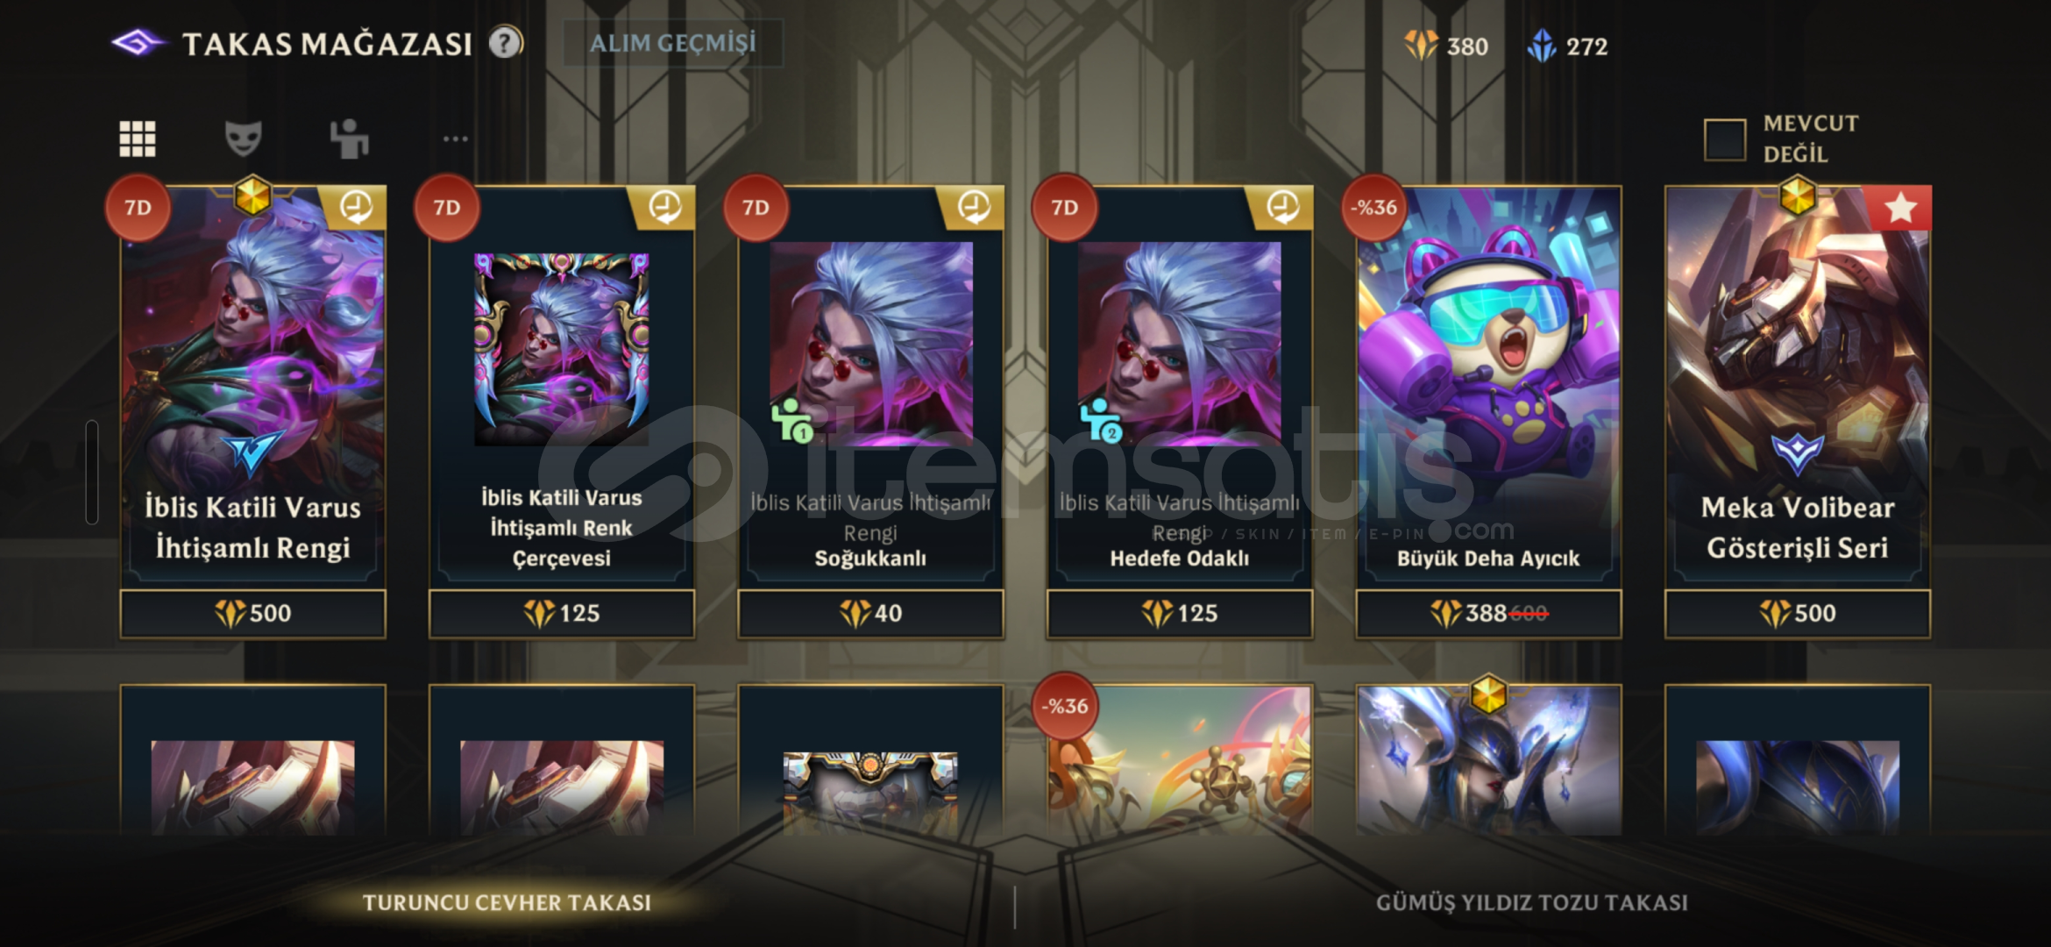Open the ALIM GEÇMİŞİ purchase history
The height and width of the screenshot is (947, 2051).
(672, 43)
